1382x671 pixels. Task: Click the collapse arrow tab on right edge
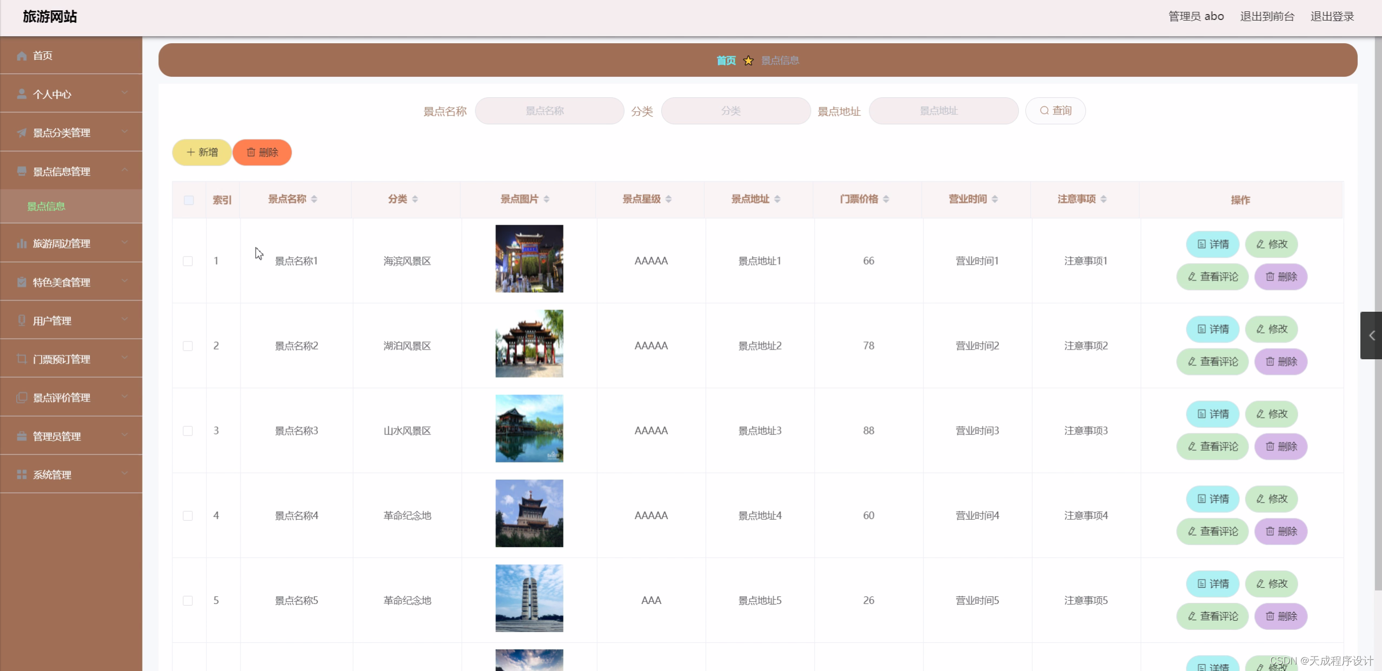click(x=1371, y=335)
